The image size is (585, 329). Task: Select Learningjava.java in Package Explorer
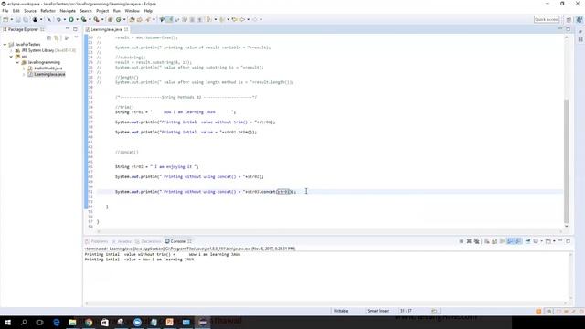49,74
